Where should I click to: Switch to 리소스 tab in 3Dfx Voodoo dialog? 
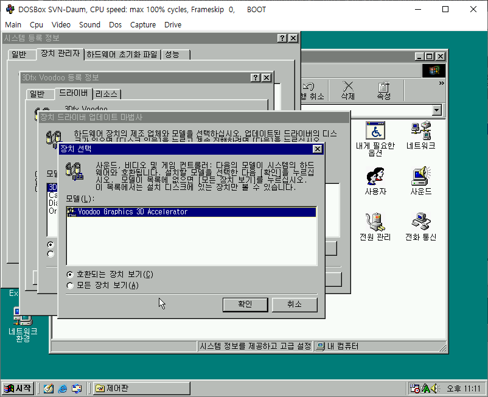(x=106, y=94)
